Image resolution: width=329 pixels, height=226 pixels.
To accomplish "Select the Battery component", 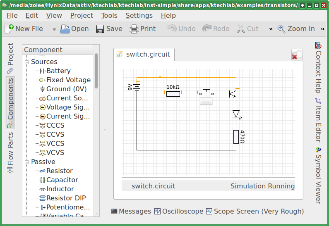I will point(55,71).
